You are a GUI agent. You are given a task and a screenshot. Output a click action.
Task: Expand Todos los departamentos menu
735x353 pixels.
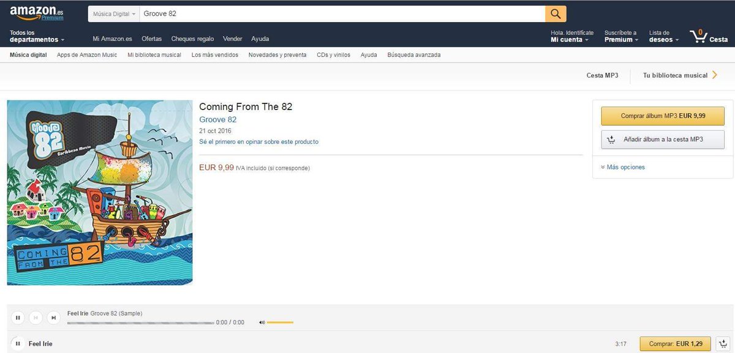(37, 36)
